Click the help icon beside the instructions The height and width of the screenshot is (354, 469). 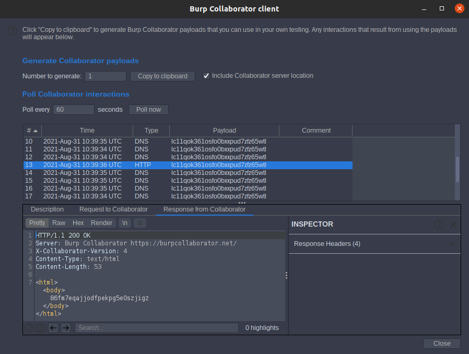point(12,31)
